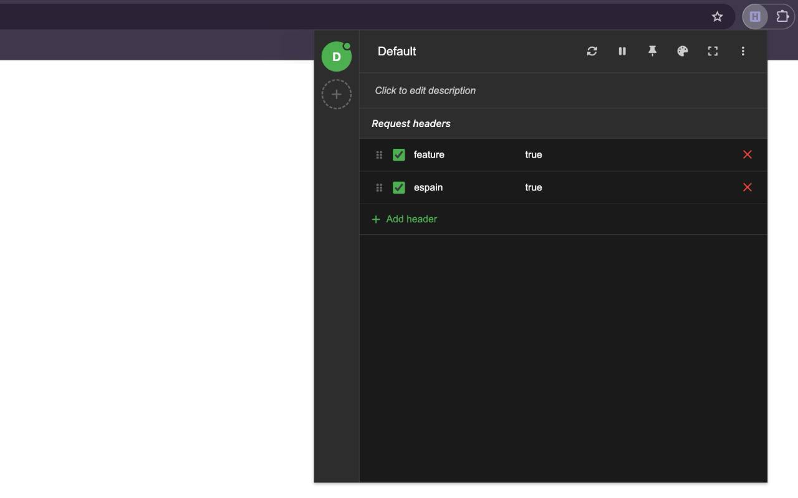The height and width of the screenshot is (498, 798).
Task: Select the green D profile avatar
Action: point(337,57)
